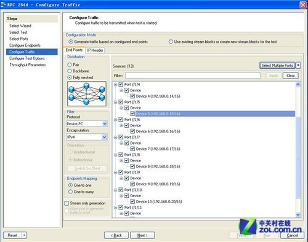This screenshot has width=308, height=242.
Task: Open the Reset button dropdown arrow
Action: 24,235
